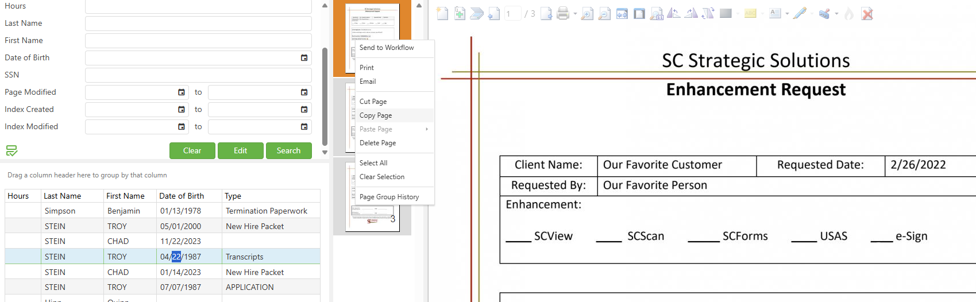This screenshot has height=302, width=976.
Task: Sort results by the Type column header
Action: [233, 196]
